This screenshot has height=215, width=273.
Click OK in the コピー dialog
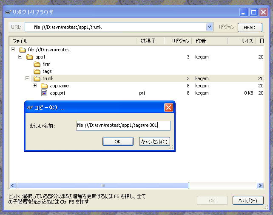[118, 142]
